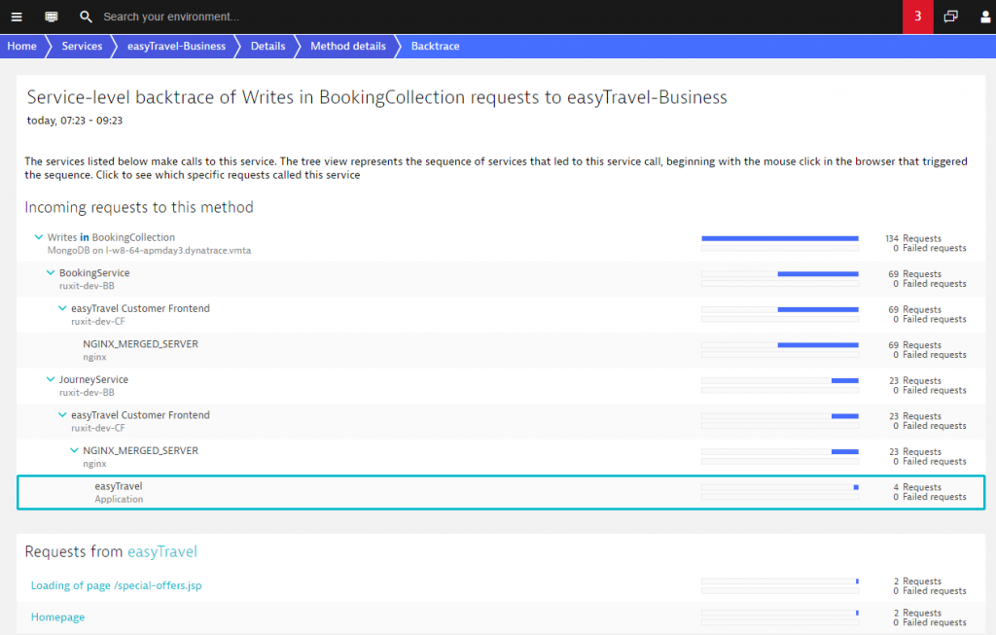The width and height of the screenshot is (996, 635).
Task: Click the 134 Requests bar for BookingCollection
Action: (780, 239)
